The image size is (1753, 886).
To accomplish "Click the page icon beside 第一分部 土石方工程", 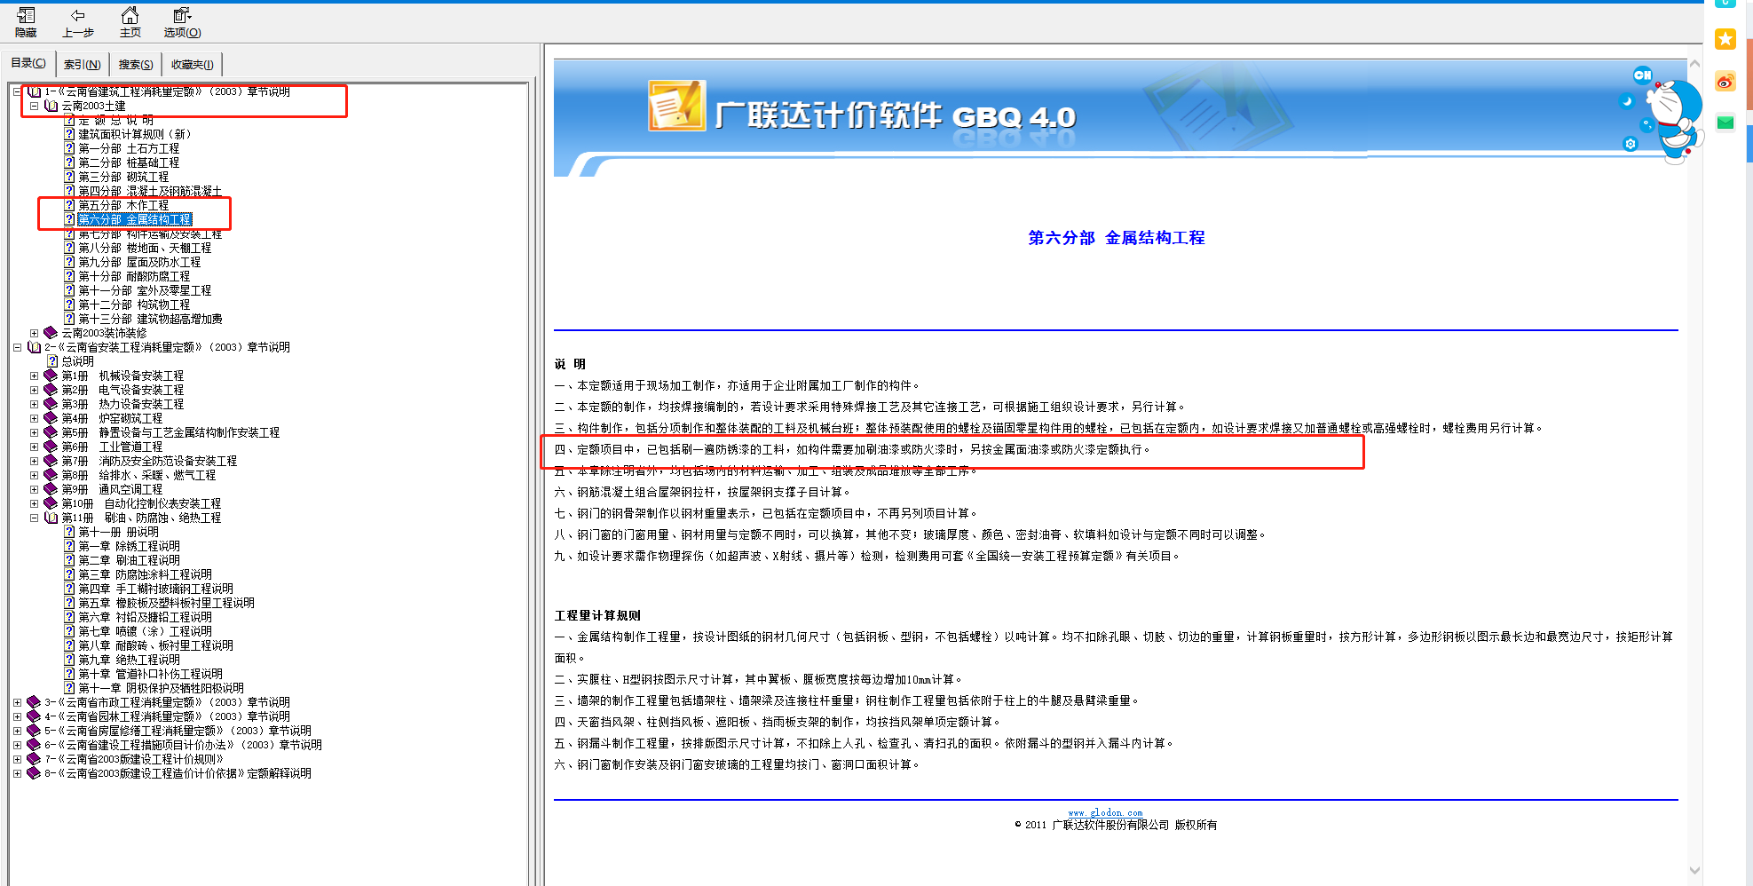I will click(x=69, y=148).
